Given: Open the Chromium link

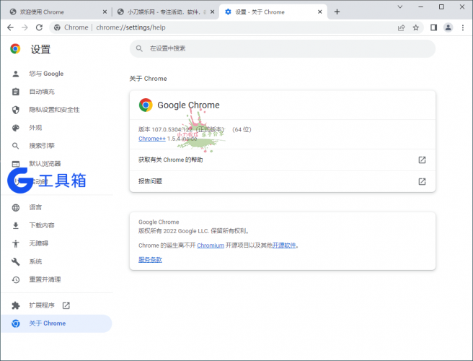Looking at the screenshot, I should (211, 245).
